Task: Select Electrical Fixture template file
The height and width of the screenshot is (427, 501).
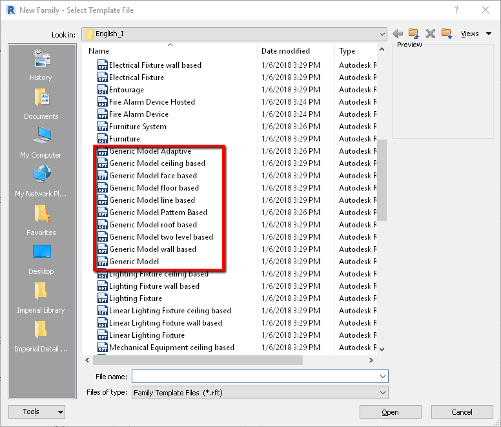Action: pyautogui.click(x=136, y=78)
